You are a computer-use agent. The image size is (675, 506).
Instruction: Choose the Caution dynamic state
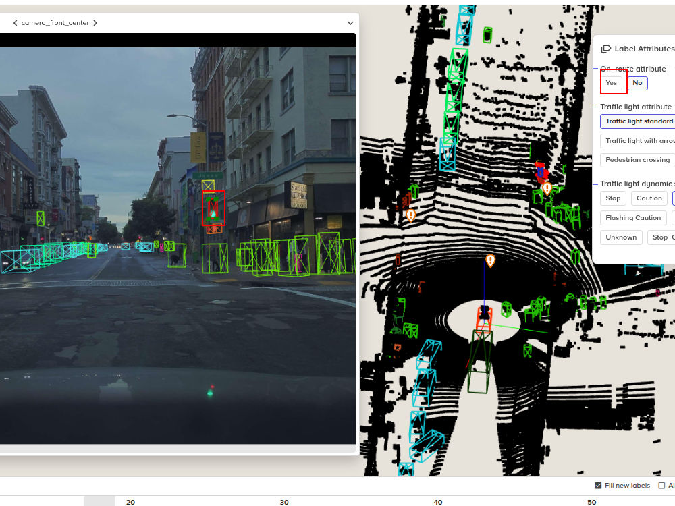point(649,198)
